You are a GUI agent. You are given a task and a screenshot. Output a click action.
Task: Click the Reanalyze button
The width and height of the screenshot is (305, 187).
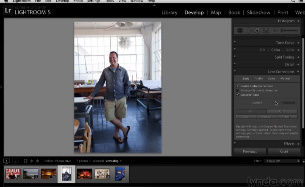[289, 103]
